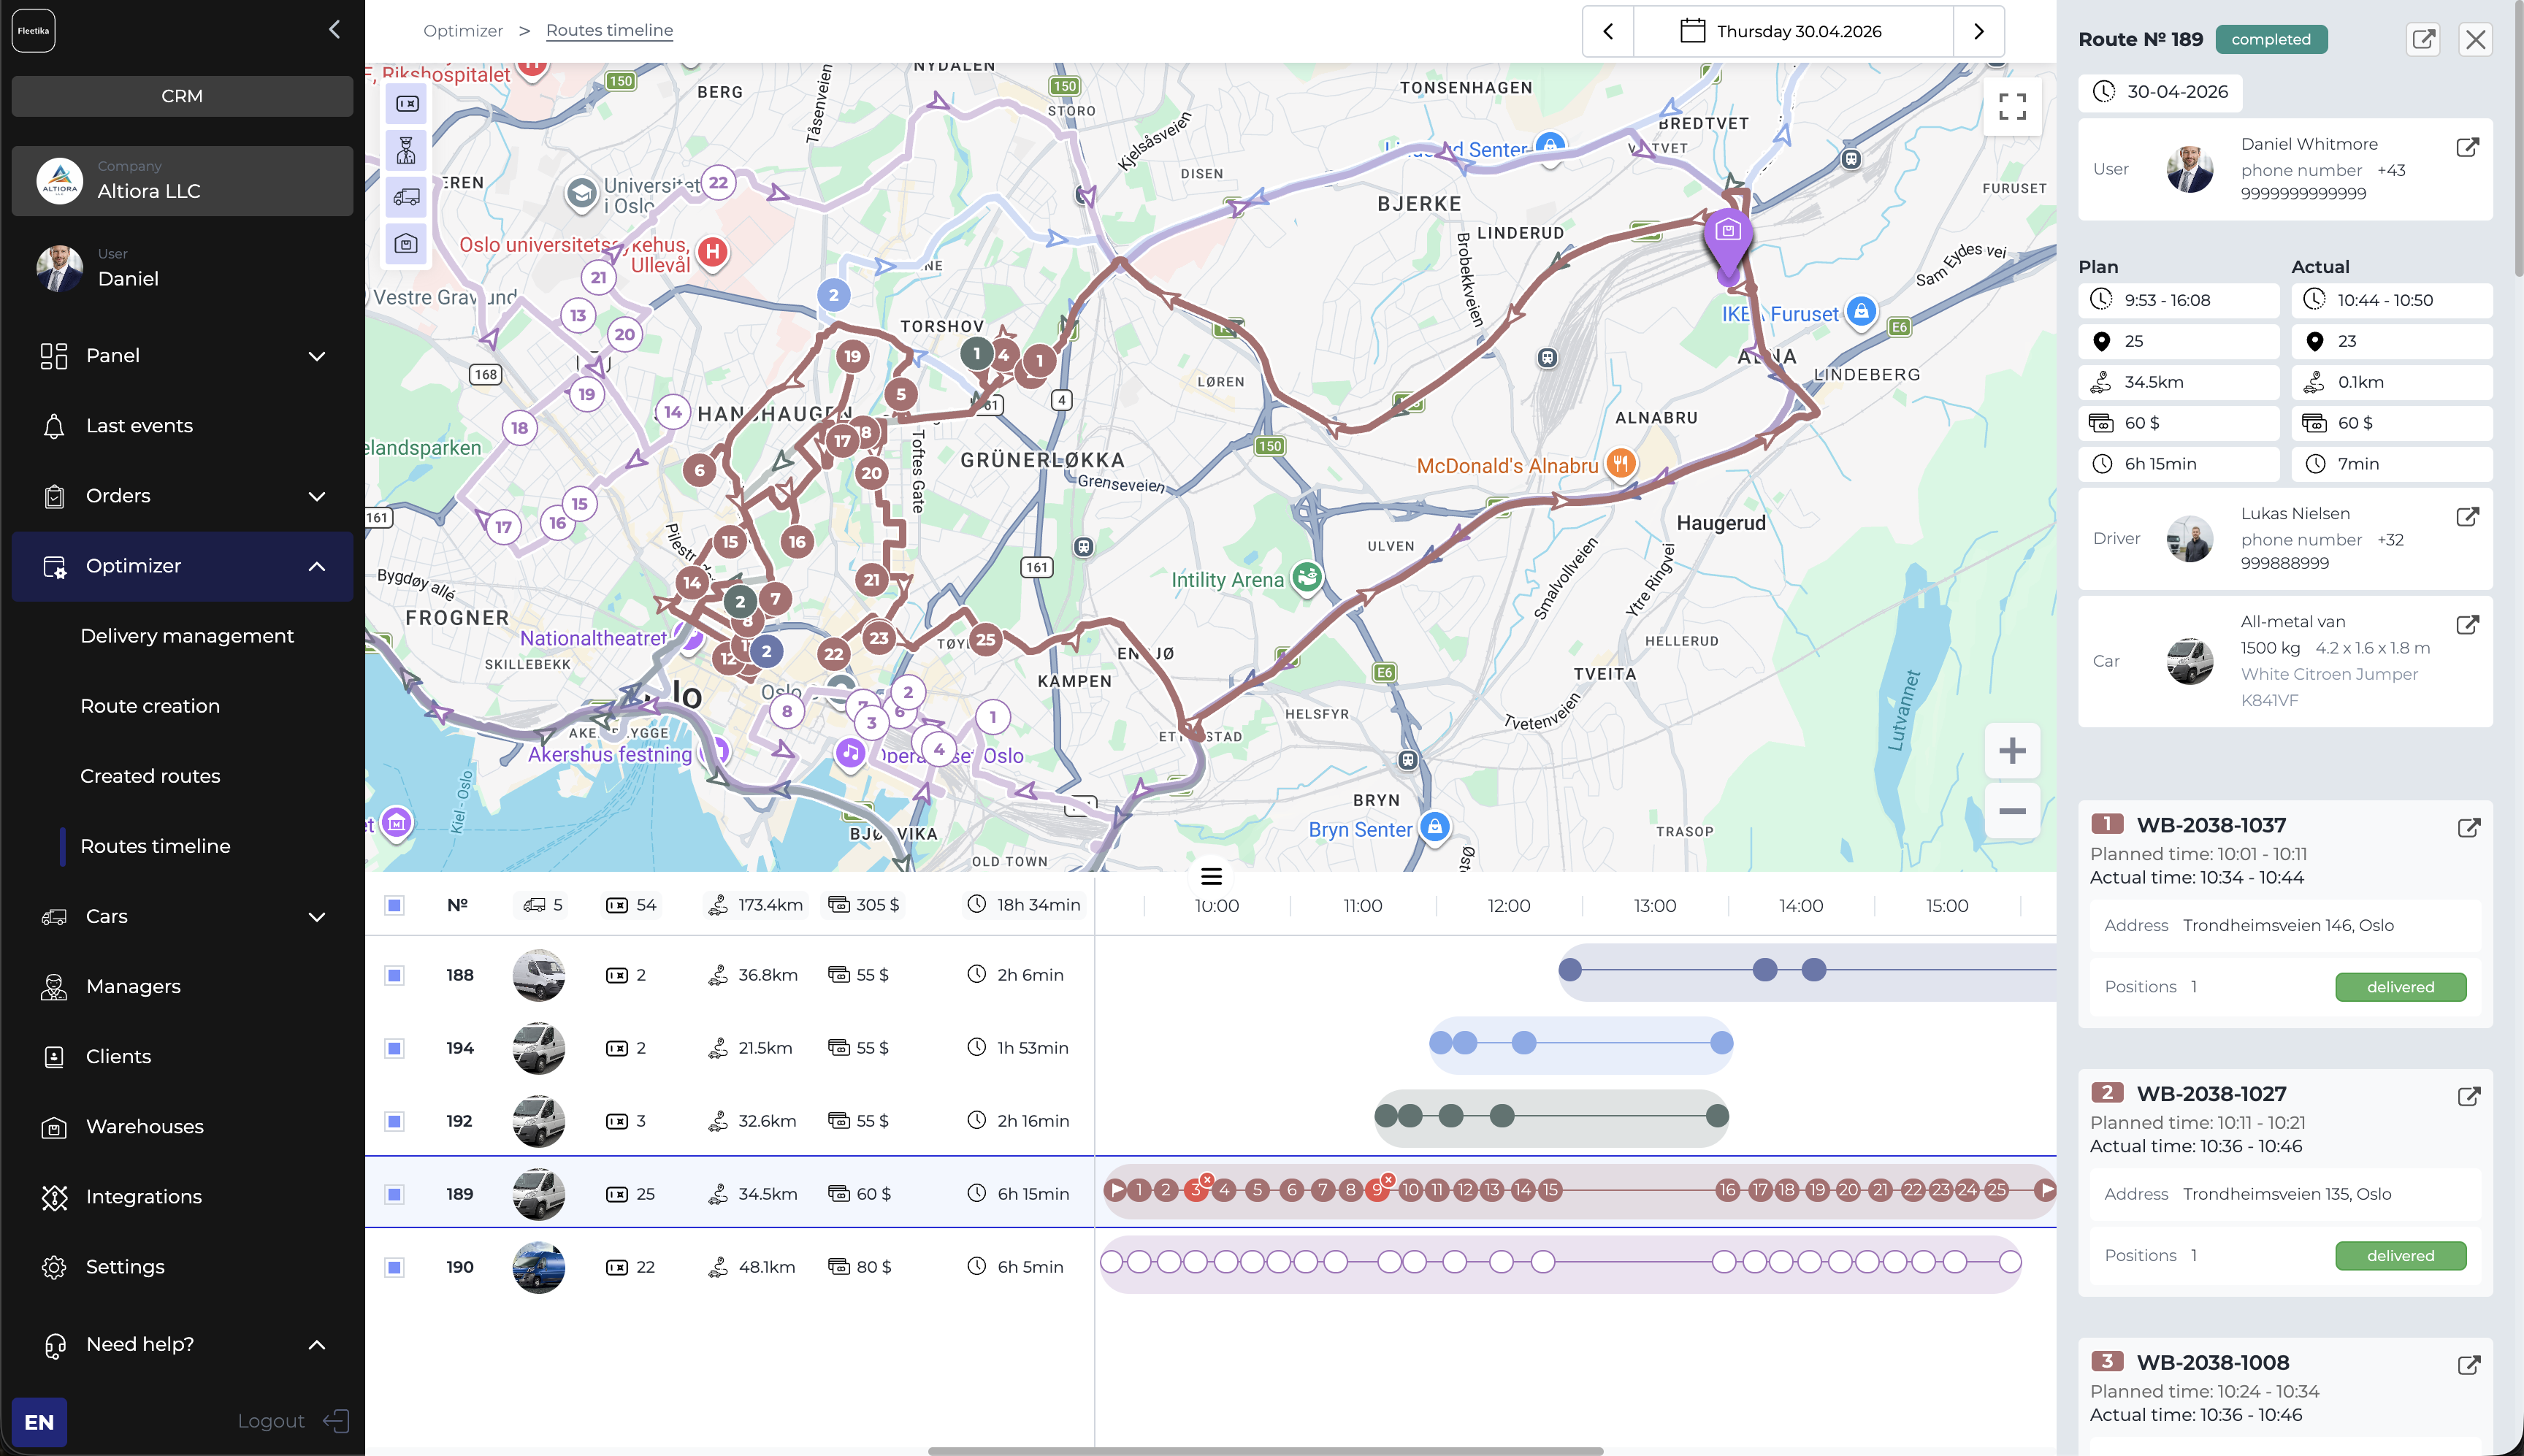
Task: Open Routes timeline
Action: [155, 846]
